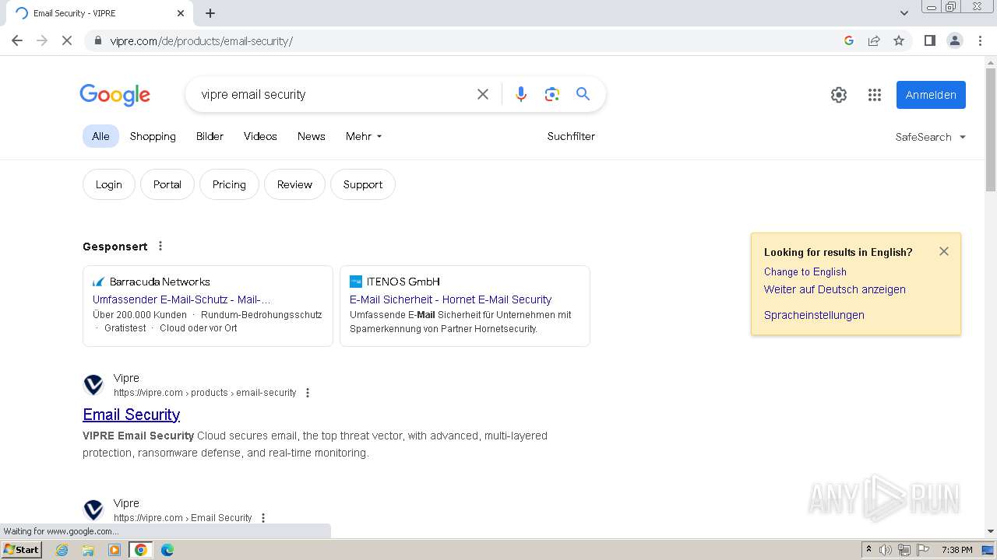This screenshot has width=997, height=560.
Task: Open File Explorer from taskbar
Action: point(88,550)
